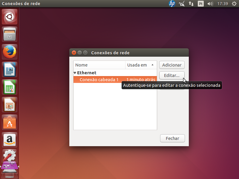Open System Settings from launcher
The image size is (239, 179).
pyautogui.click(x=10, y=155)
